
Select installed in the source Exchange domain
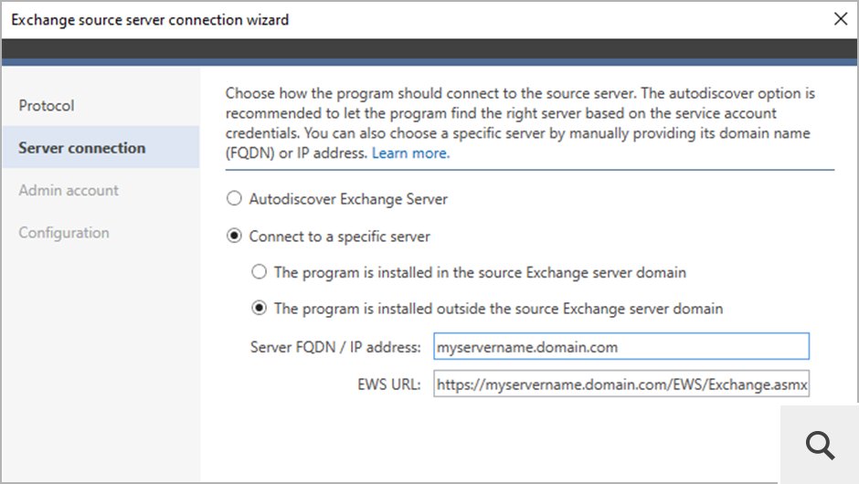point(260,272)
